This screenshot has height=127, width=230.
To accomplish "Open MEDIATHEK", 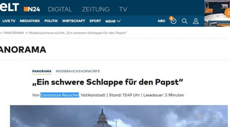I will [30, 21].
